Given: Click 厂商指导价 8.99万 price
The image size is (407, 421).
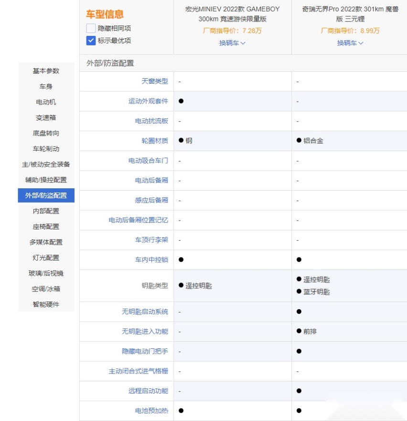Looking at the screenshot, I should [350, 31].
